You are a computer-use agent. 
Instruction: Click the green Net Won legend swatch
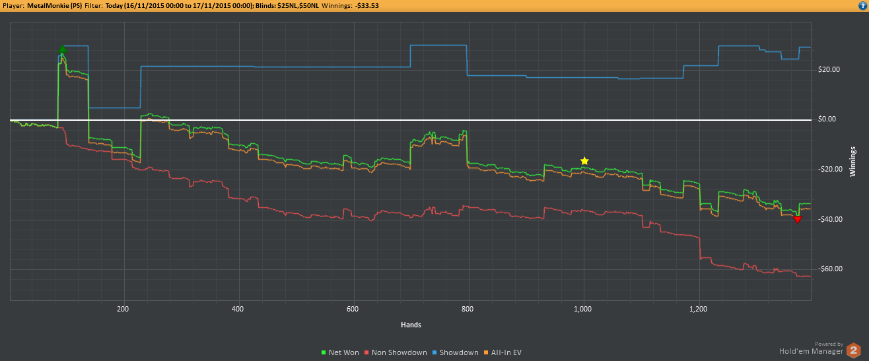pyautogui.click(x=323, y=353)
